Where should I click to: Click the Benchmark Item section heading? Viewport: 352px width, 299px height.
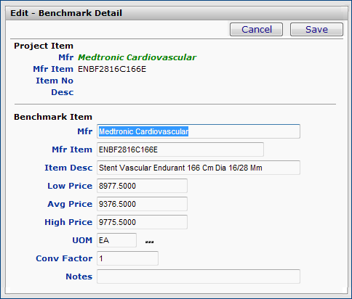[53, 117]
